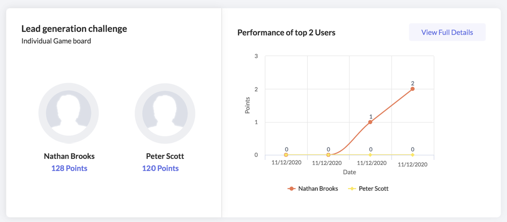Click the 128 Points link
This screenshot has width=507, height=222.
[x=69, y=168]
